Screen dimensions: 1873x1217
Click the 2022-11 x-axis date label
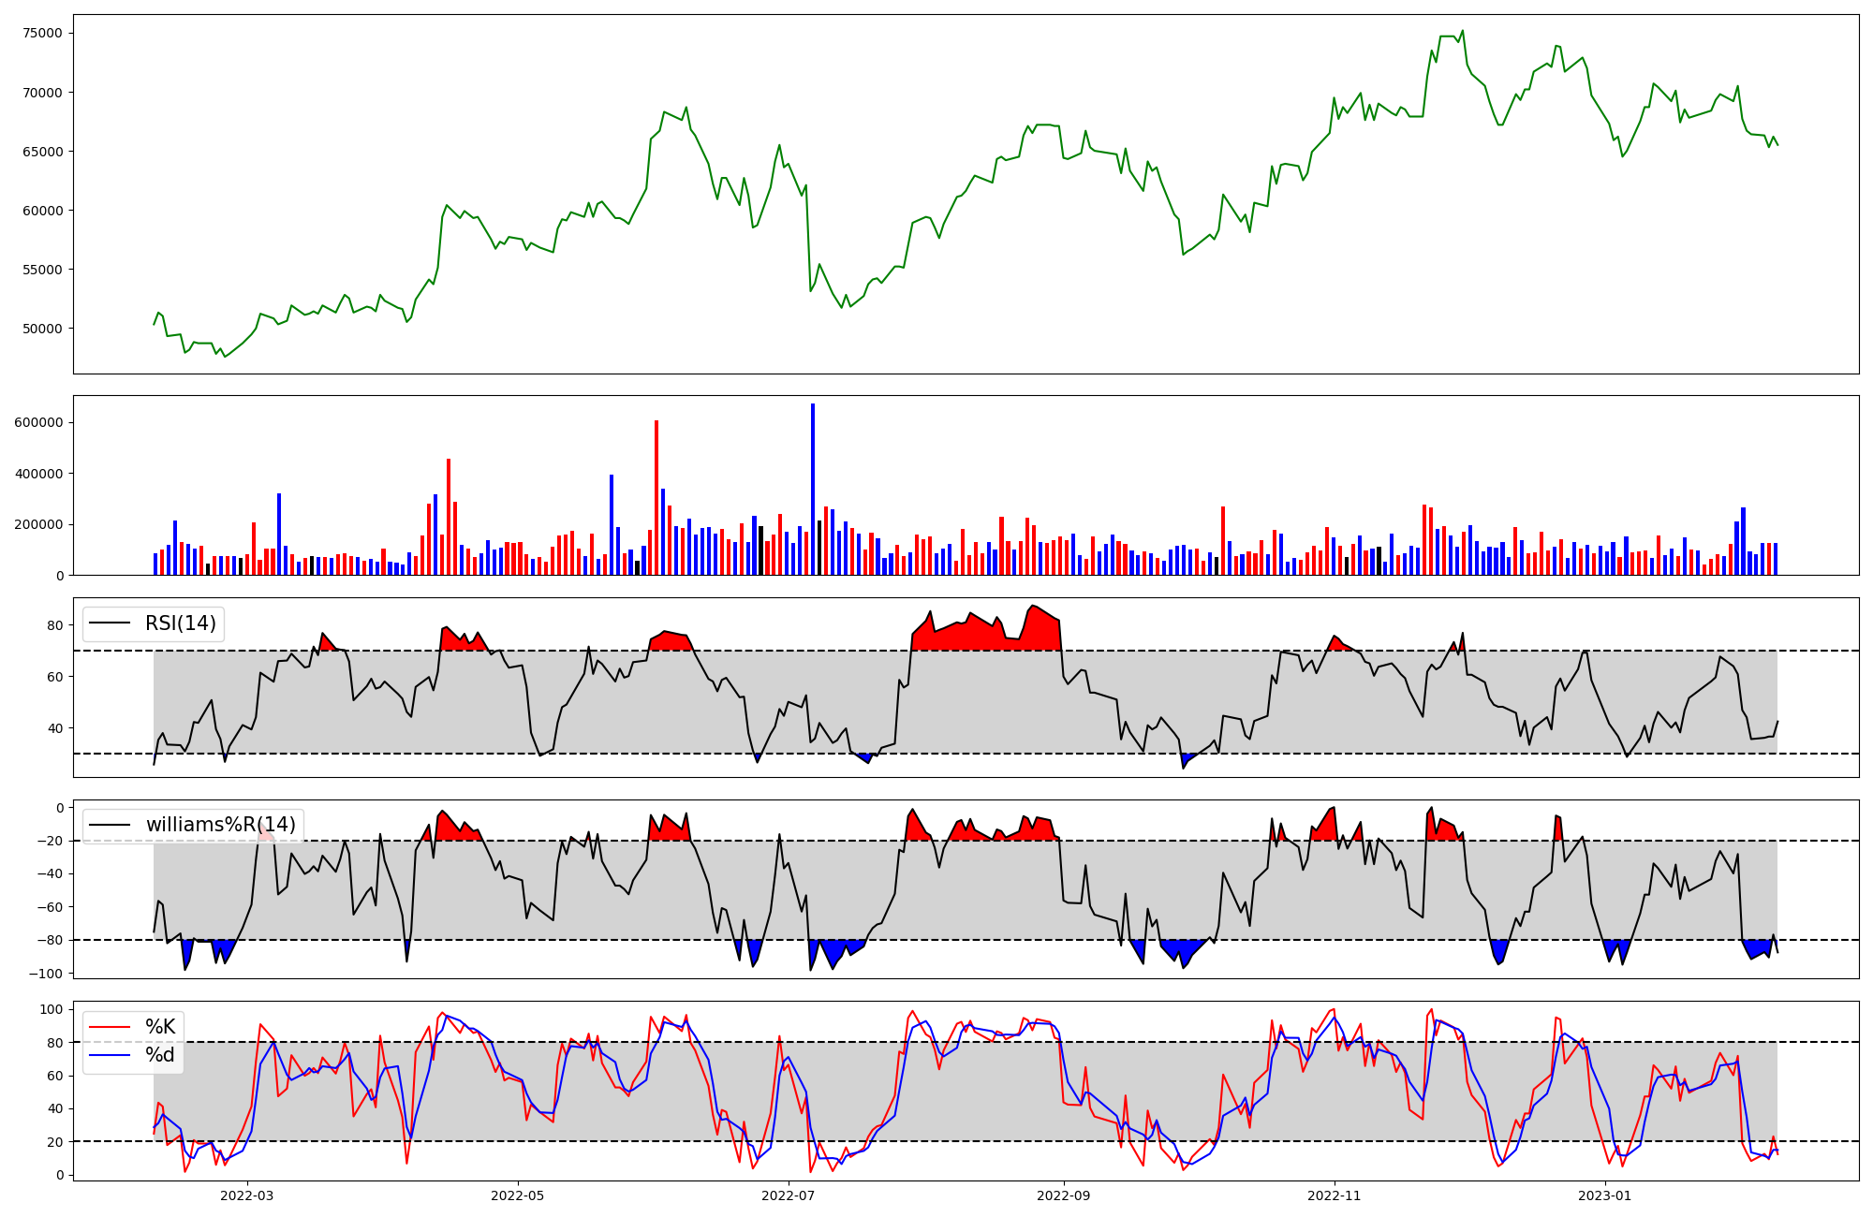[1334, 1195]
